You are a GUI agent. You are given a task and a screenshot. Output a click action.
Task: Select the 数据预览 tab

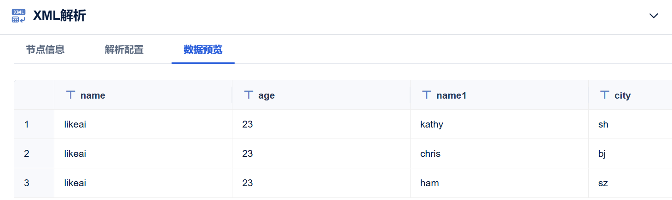click(x=203, y=50)
